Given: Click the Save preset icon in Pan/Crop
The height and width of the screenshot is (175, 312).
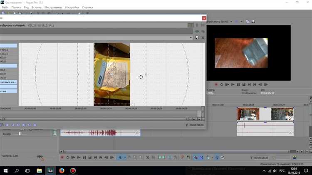Looking at the screenshot, I should [x=197, y=37].
